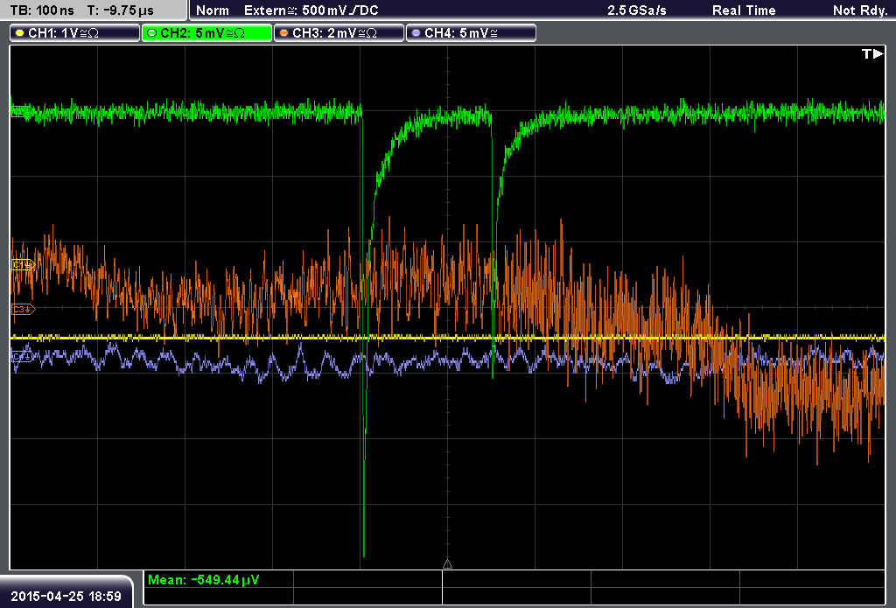Click the 2.5 GSa/s sample rate readout
Screen dimensions: 896x608
pos(637,10)
